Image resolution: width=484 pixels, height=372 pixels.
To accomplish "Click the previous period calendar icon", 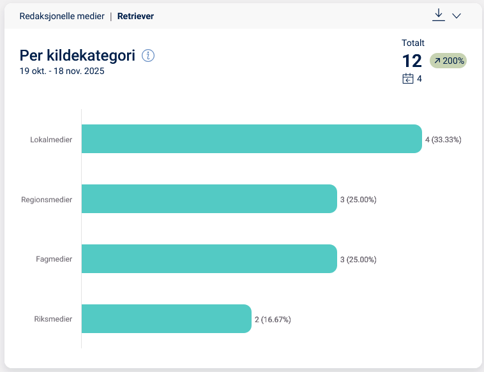I will (408, 79).
